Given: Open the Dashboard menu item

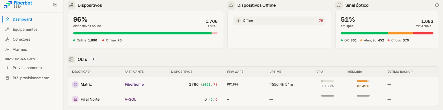Looking at the screenshot, I should click(x=32, y=19).
